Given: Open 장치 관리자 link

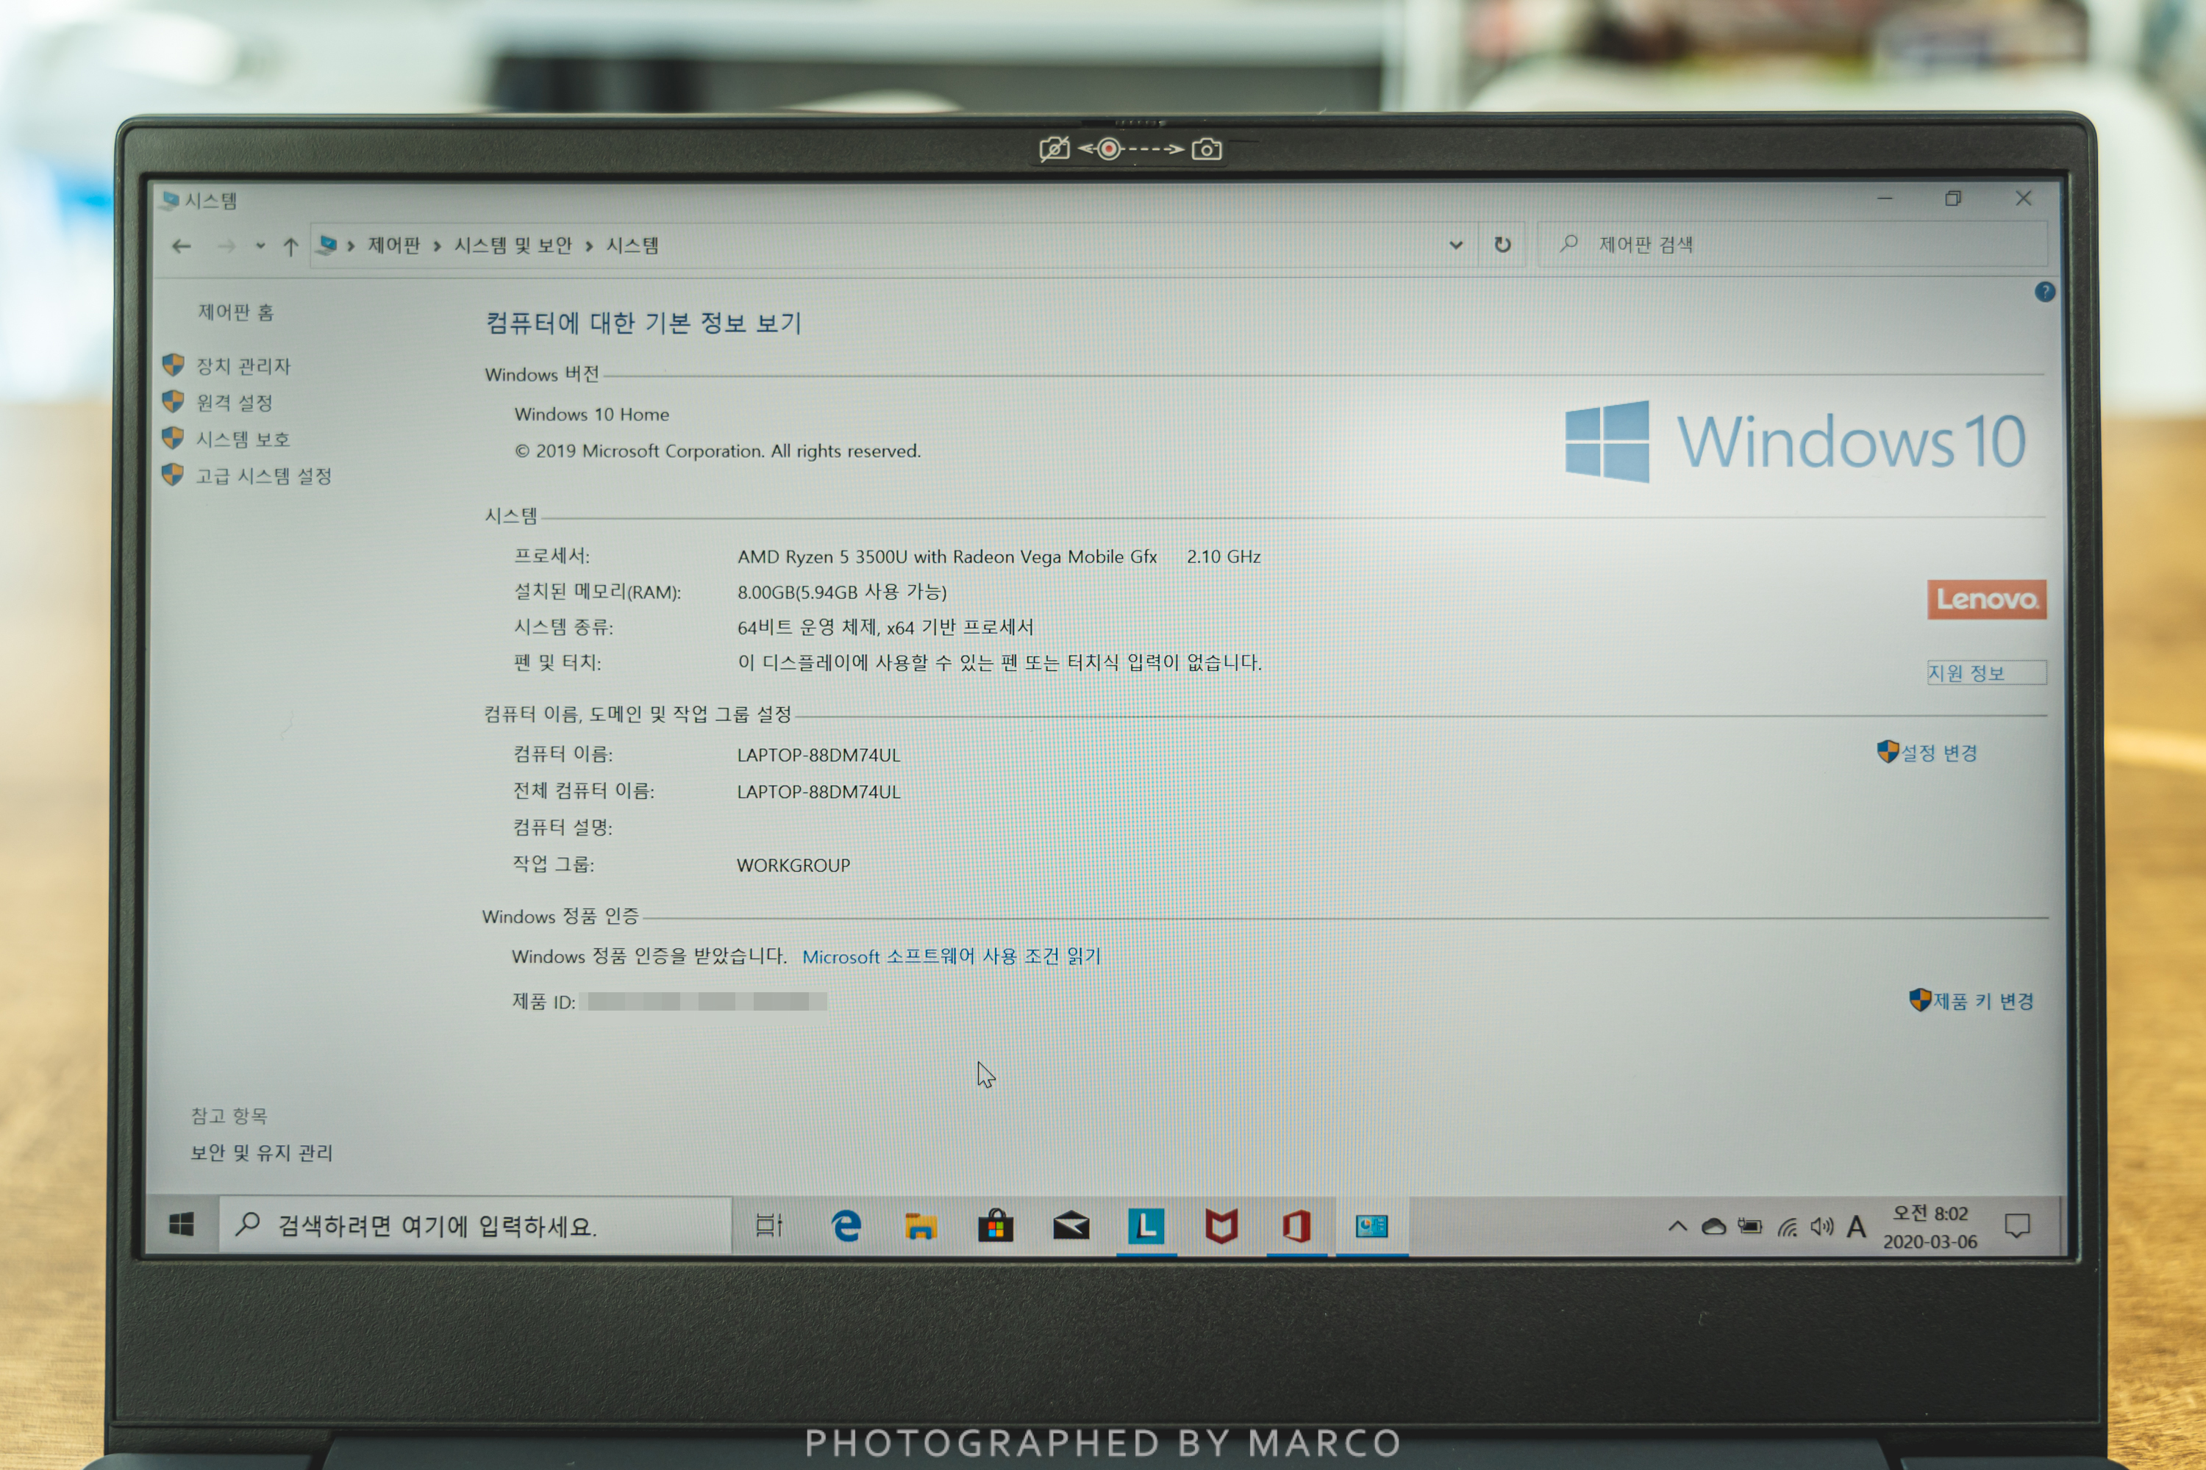Looking at the screenshot, I should (243, 365).
